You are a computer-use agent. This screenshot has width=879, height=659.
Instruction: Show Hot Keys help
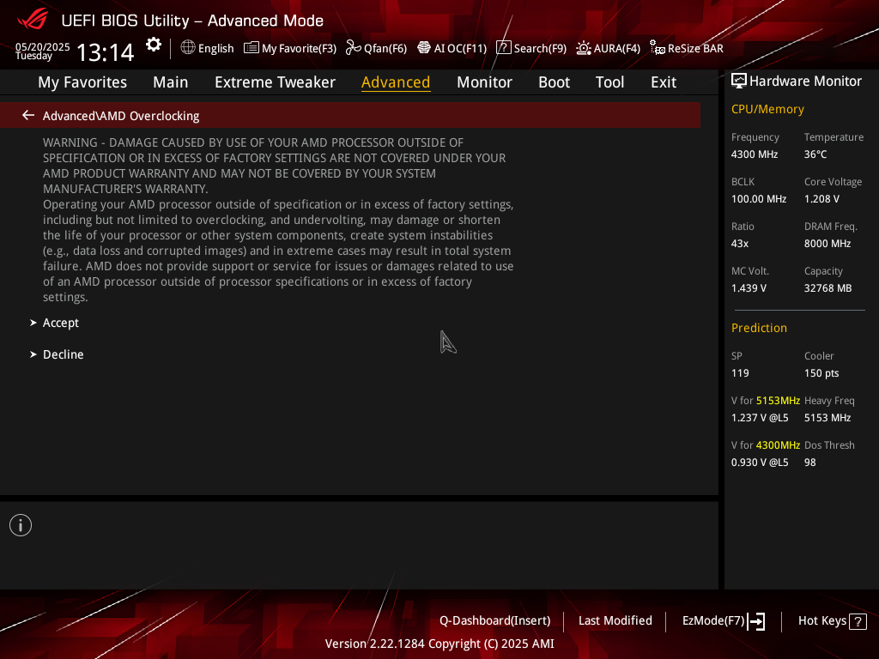(821, 621)
